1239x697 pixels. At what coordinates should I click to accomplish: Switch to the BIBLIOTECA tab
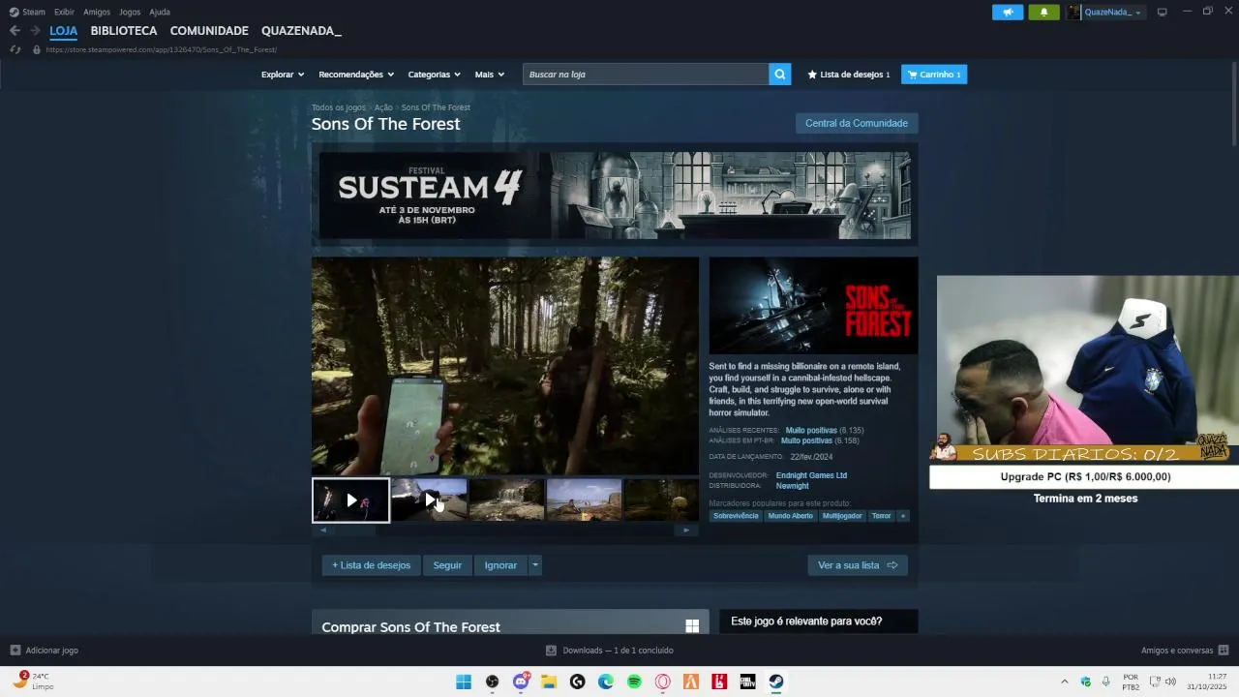(x=124, y=31)
